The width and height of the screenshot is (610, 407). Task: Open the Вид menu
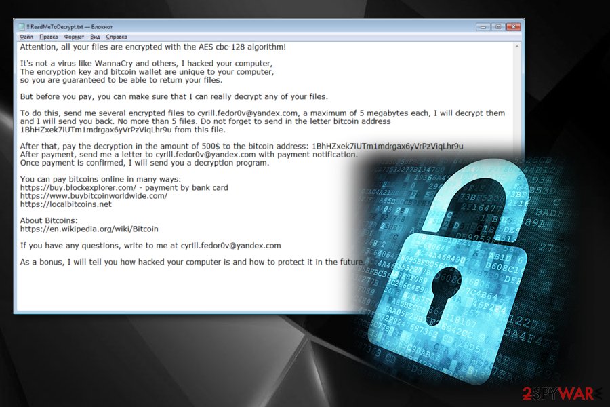[95, 37]
